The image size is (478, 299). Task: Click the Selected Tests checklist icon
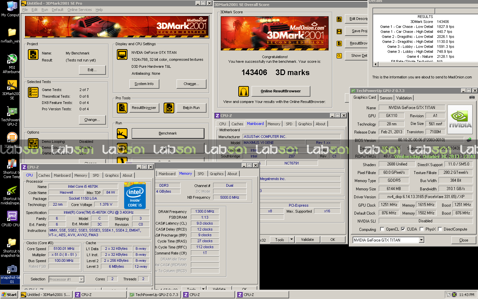(33, 92)
